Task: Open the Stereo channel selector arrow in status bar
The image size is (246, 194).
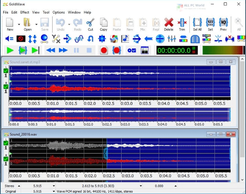Action: pos(19,186)
